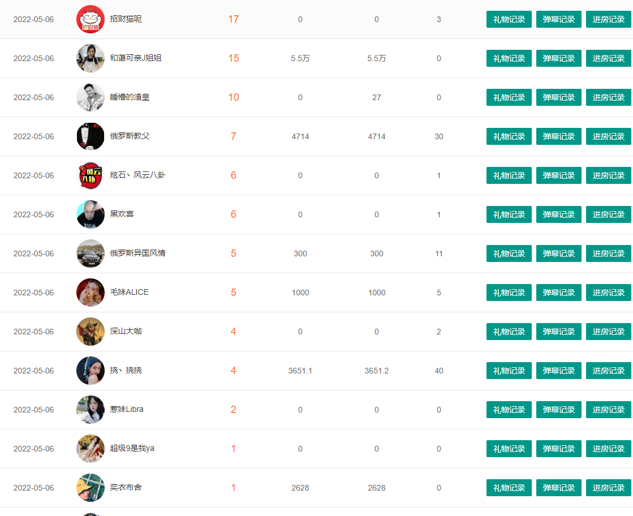The image size is (633, 516).
Task: Open 礼物记录 for 俄罗斯教父
Action: click(x=509, y=136)
